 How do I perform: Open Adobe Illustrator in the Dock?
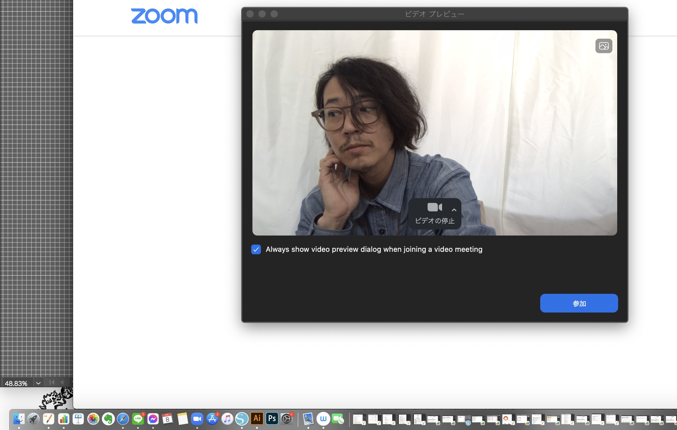(x=257, y=419)
